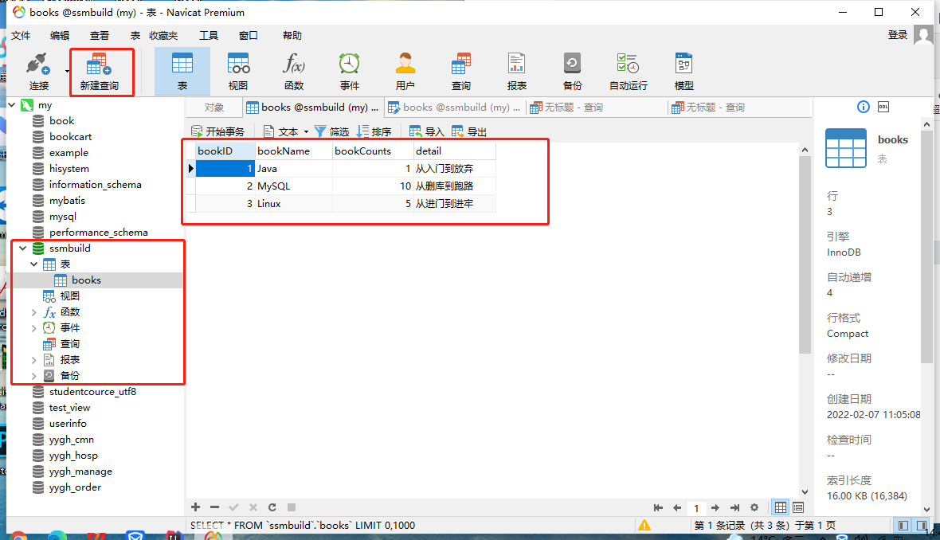This screenshot has height=540, width=940.
Task: Show the DDL panel icon
Action: tap(883, 107)
